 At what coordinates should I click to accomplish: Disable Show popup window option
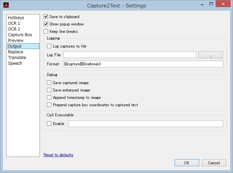[46, 24]
